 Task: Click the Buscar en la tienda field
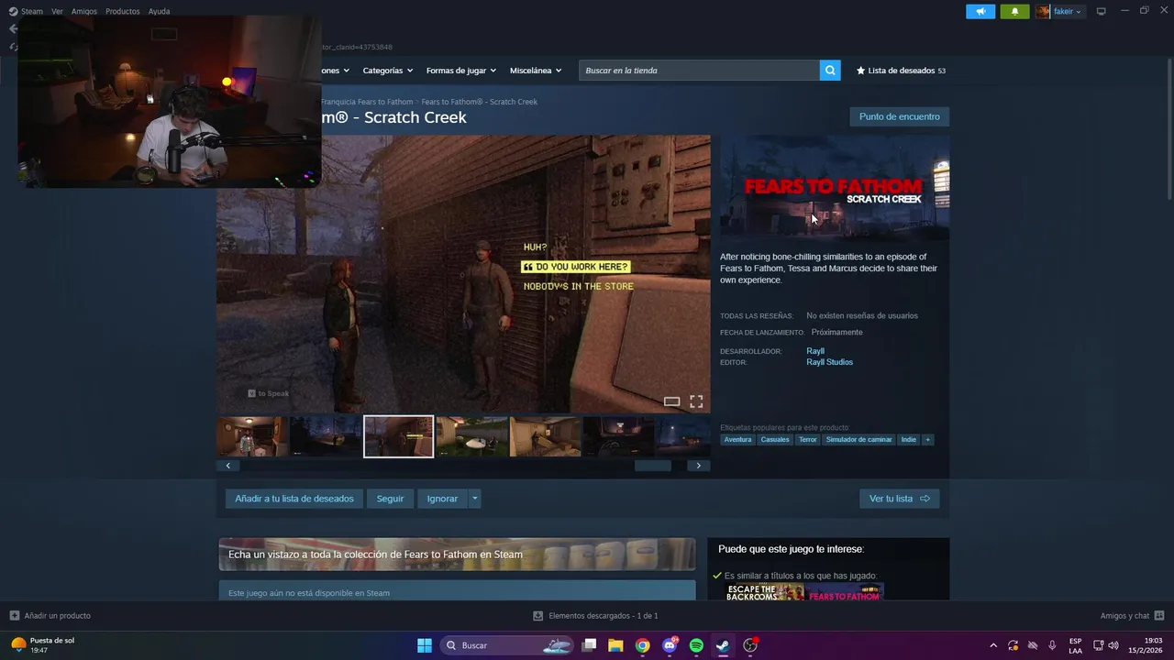699,71
